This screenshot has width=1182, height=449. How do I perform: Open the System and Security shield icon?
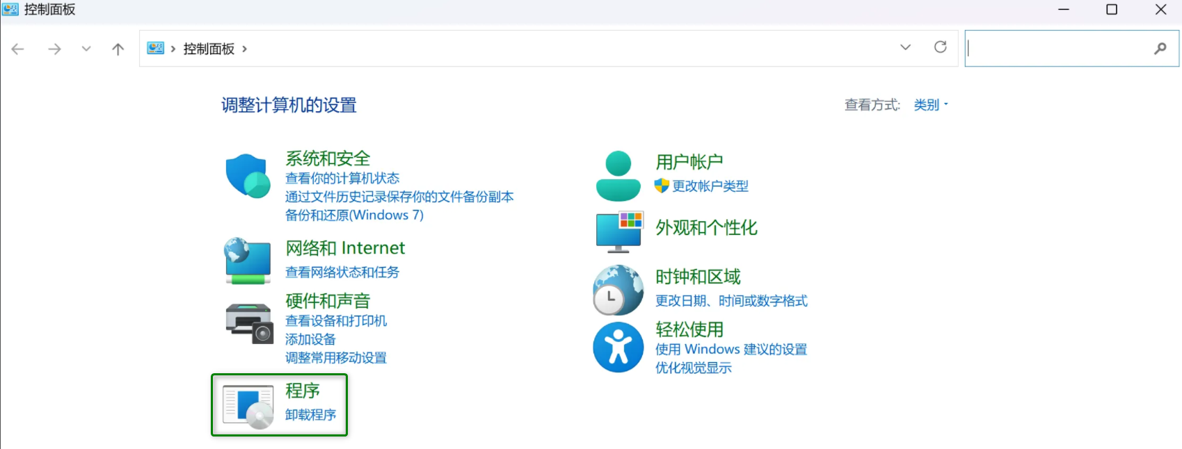click(248, 176)
